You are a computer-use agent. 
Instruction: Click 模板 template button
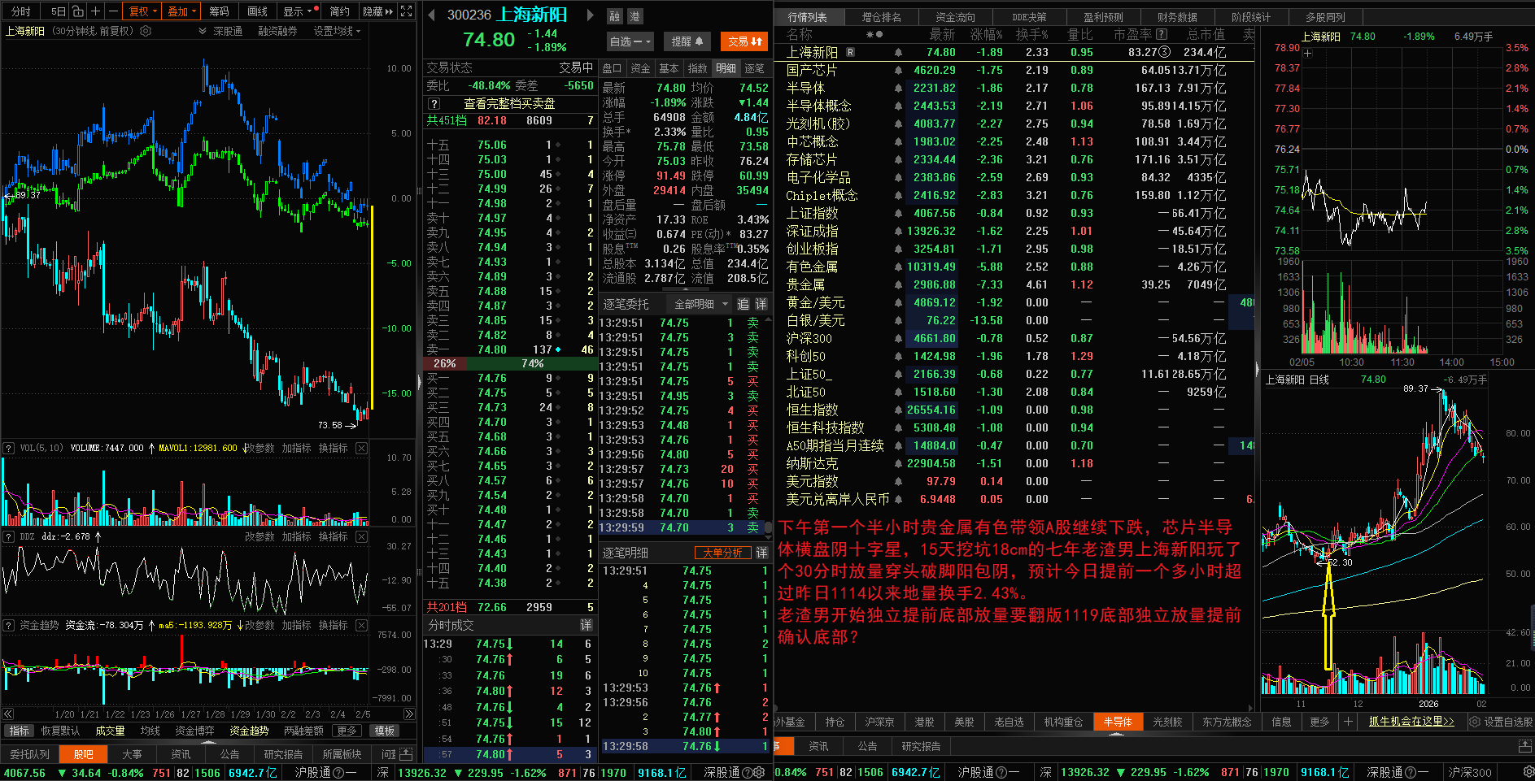tap(385, 731)
